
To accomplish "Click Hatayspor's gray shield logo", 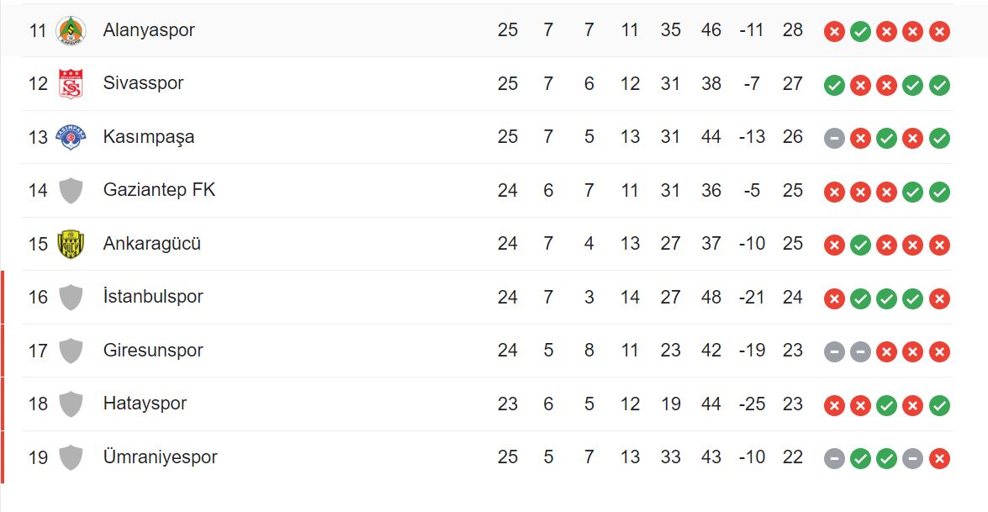I will pos(71,404).
